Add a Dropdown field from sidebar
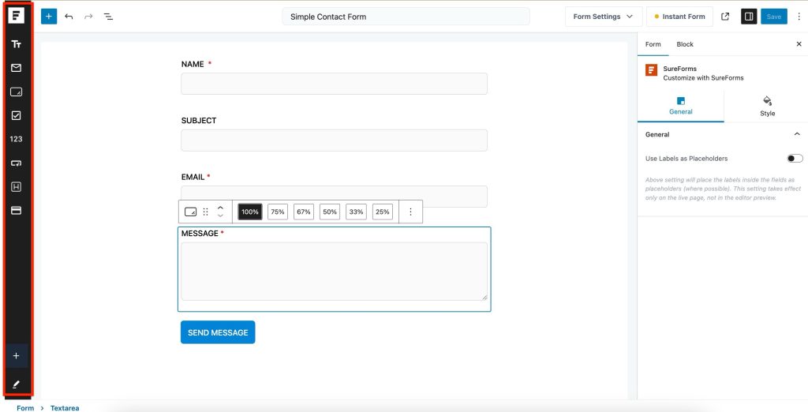This screenshot has width=808, height=412. click(x=16, y=163)
